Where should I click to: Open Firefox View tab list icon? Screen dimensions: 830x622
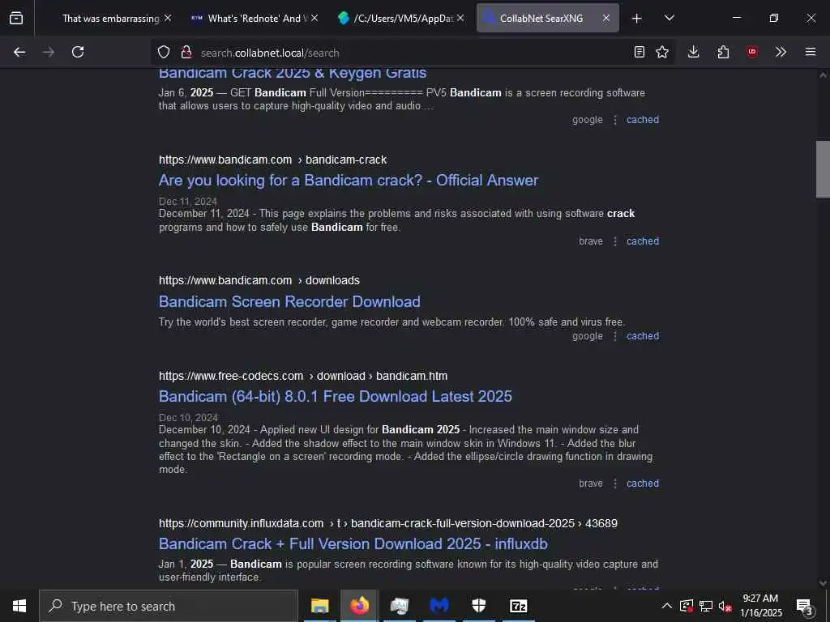[16, 18]
